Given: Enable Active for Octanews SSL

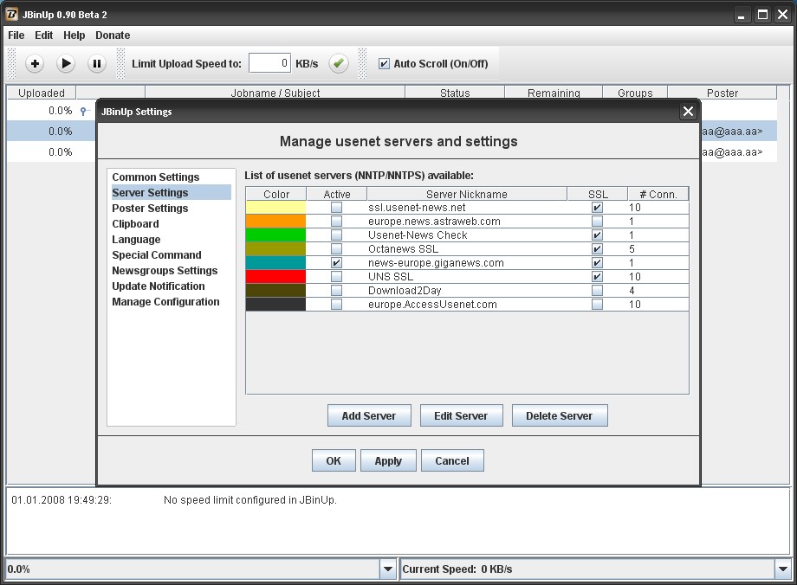Looking at the screenshot, I should [x=336, y=249].
